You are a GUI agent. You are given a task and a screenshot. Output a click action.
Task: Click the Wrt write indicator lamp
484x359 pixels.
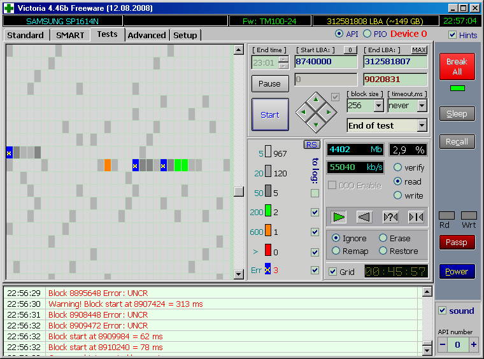pos(469,215)
